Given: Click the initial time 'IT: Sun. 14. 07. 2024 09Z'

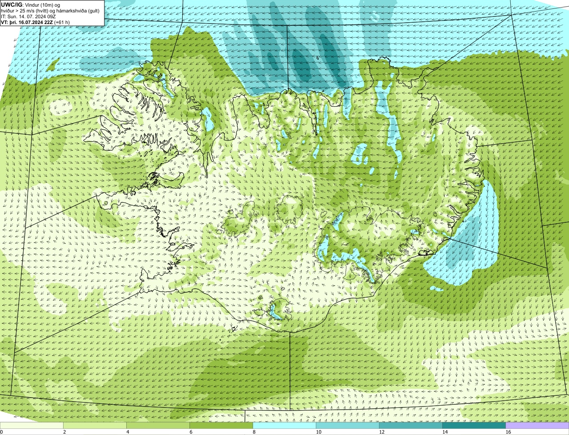Looking at the screenshot, I should [28, 16].
